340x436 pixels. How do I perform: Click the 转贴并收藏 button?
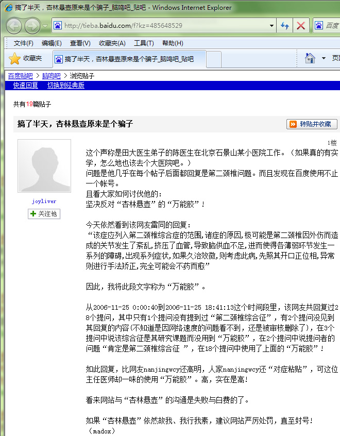(312, 124)
